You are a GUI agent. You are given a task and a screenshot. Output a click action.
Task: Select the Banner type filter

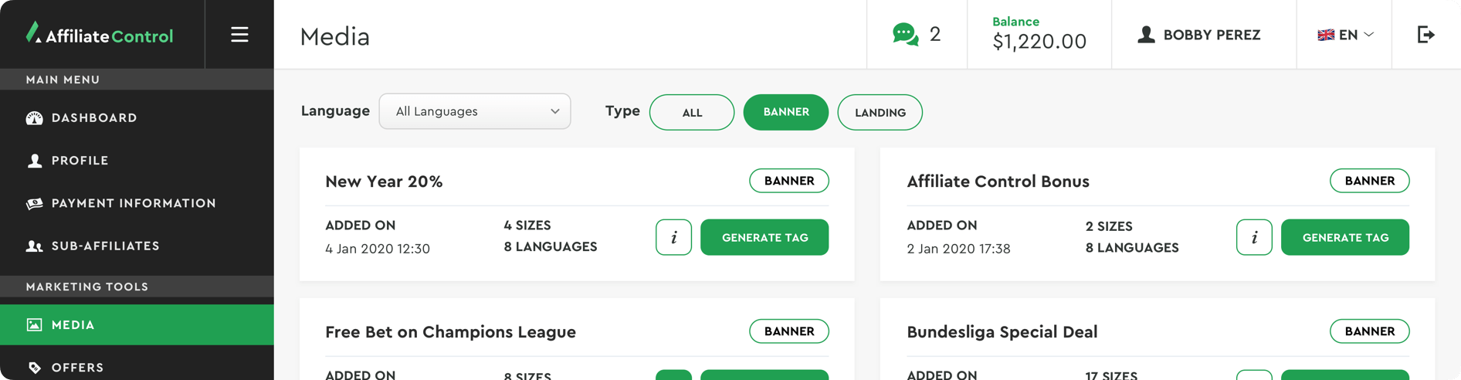[x=785, y=113]
